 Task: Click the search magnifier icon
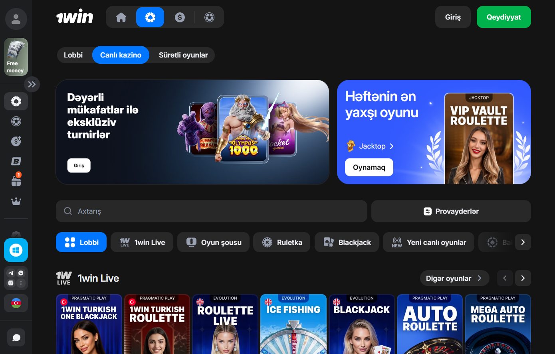(x=68, y=211)
